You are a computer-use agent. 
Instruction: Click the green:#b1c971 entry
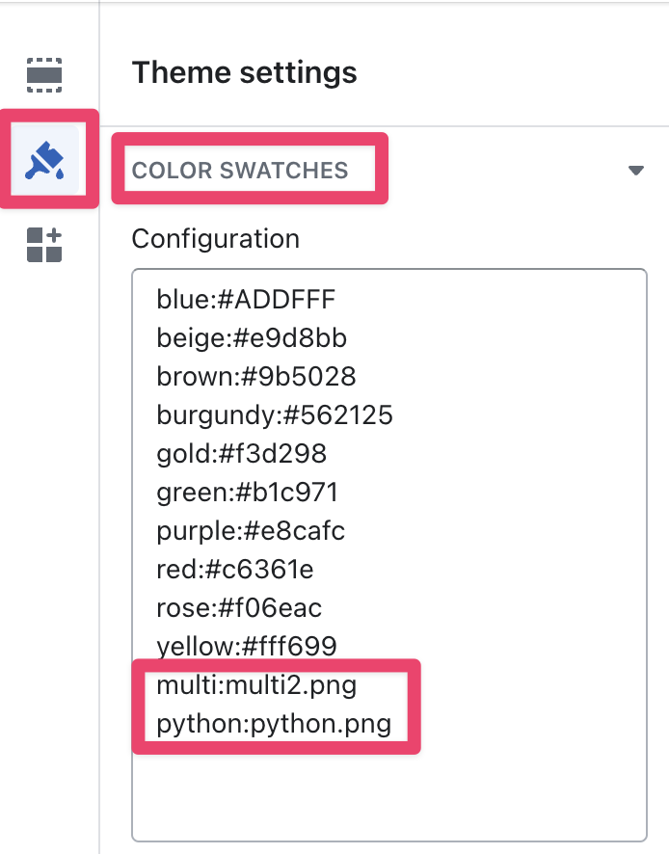pos(248,493)
